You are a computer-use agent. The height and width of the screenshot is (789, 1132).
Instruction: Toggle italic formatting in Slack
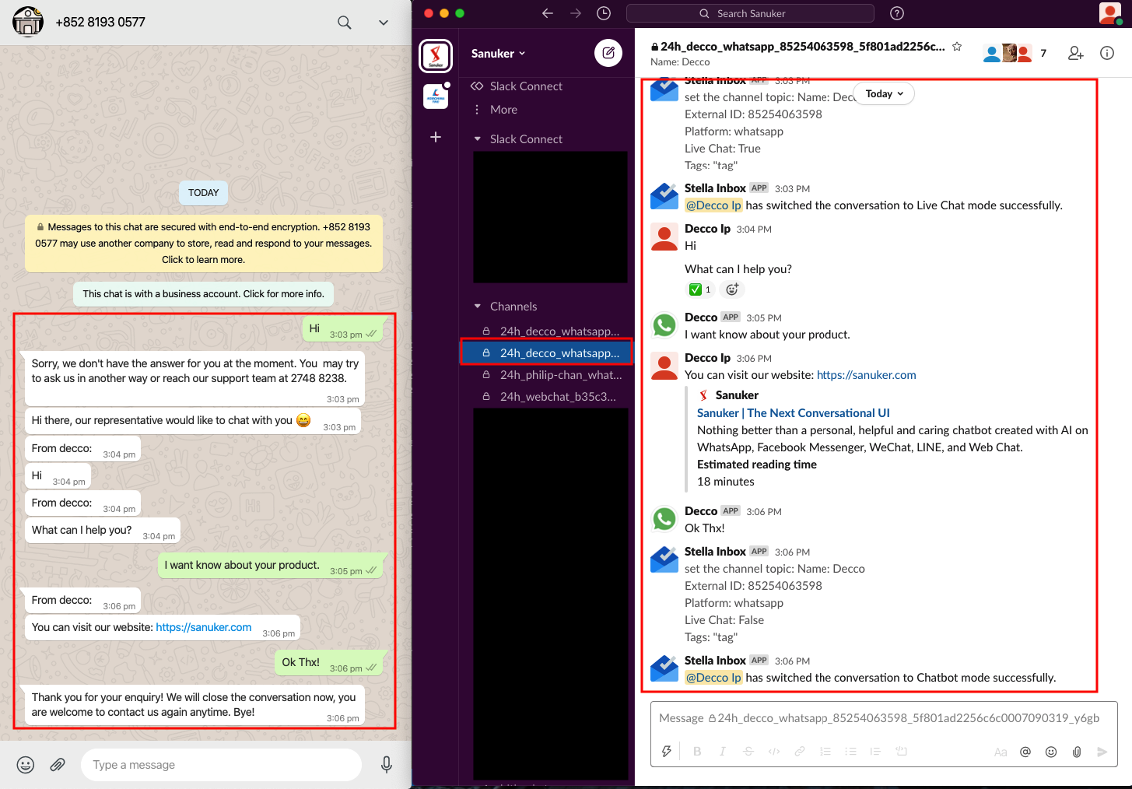(723, 752)
